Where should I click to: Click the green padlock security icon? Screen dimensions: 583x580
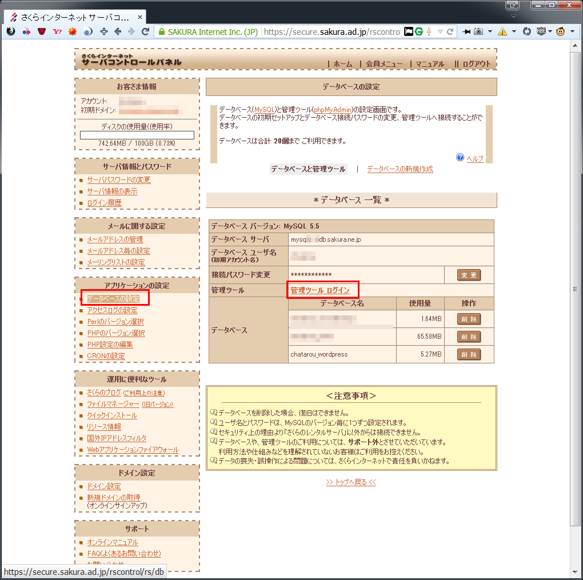click(x=162, y=32)
